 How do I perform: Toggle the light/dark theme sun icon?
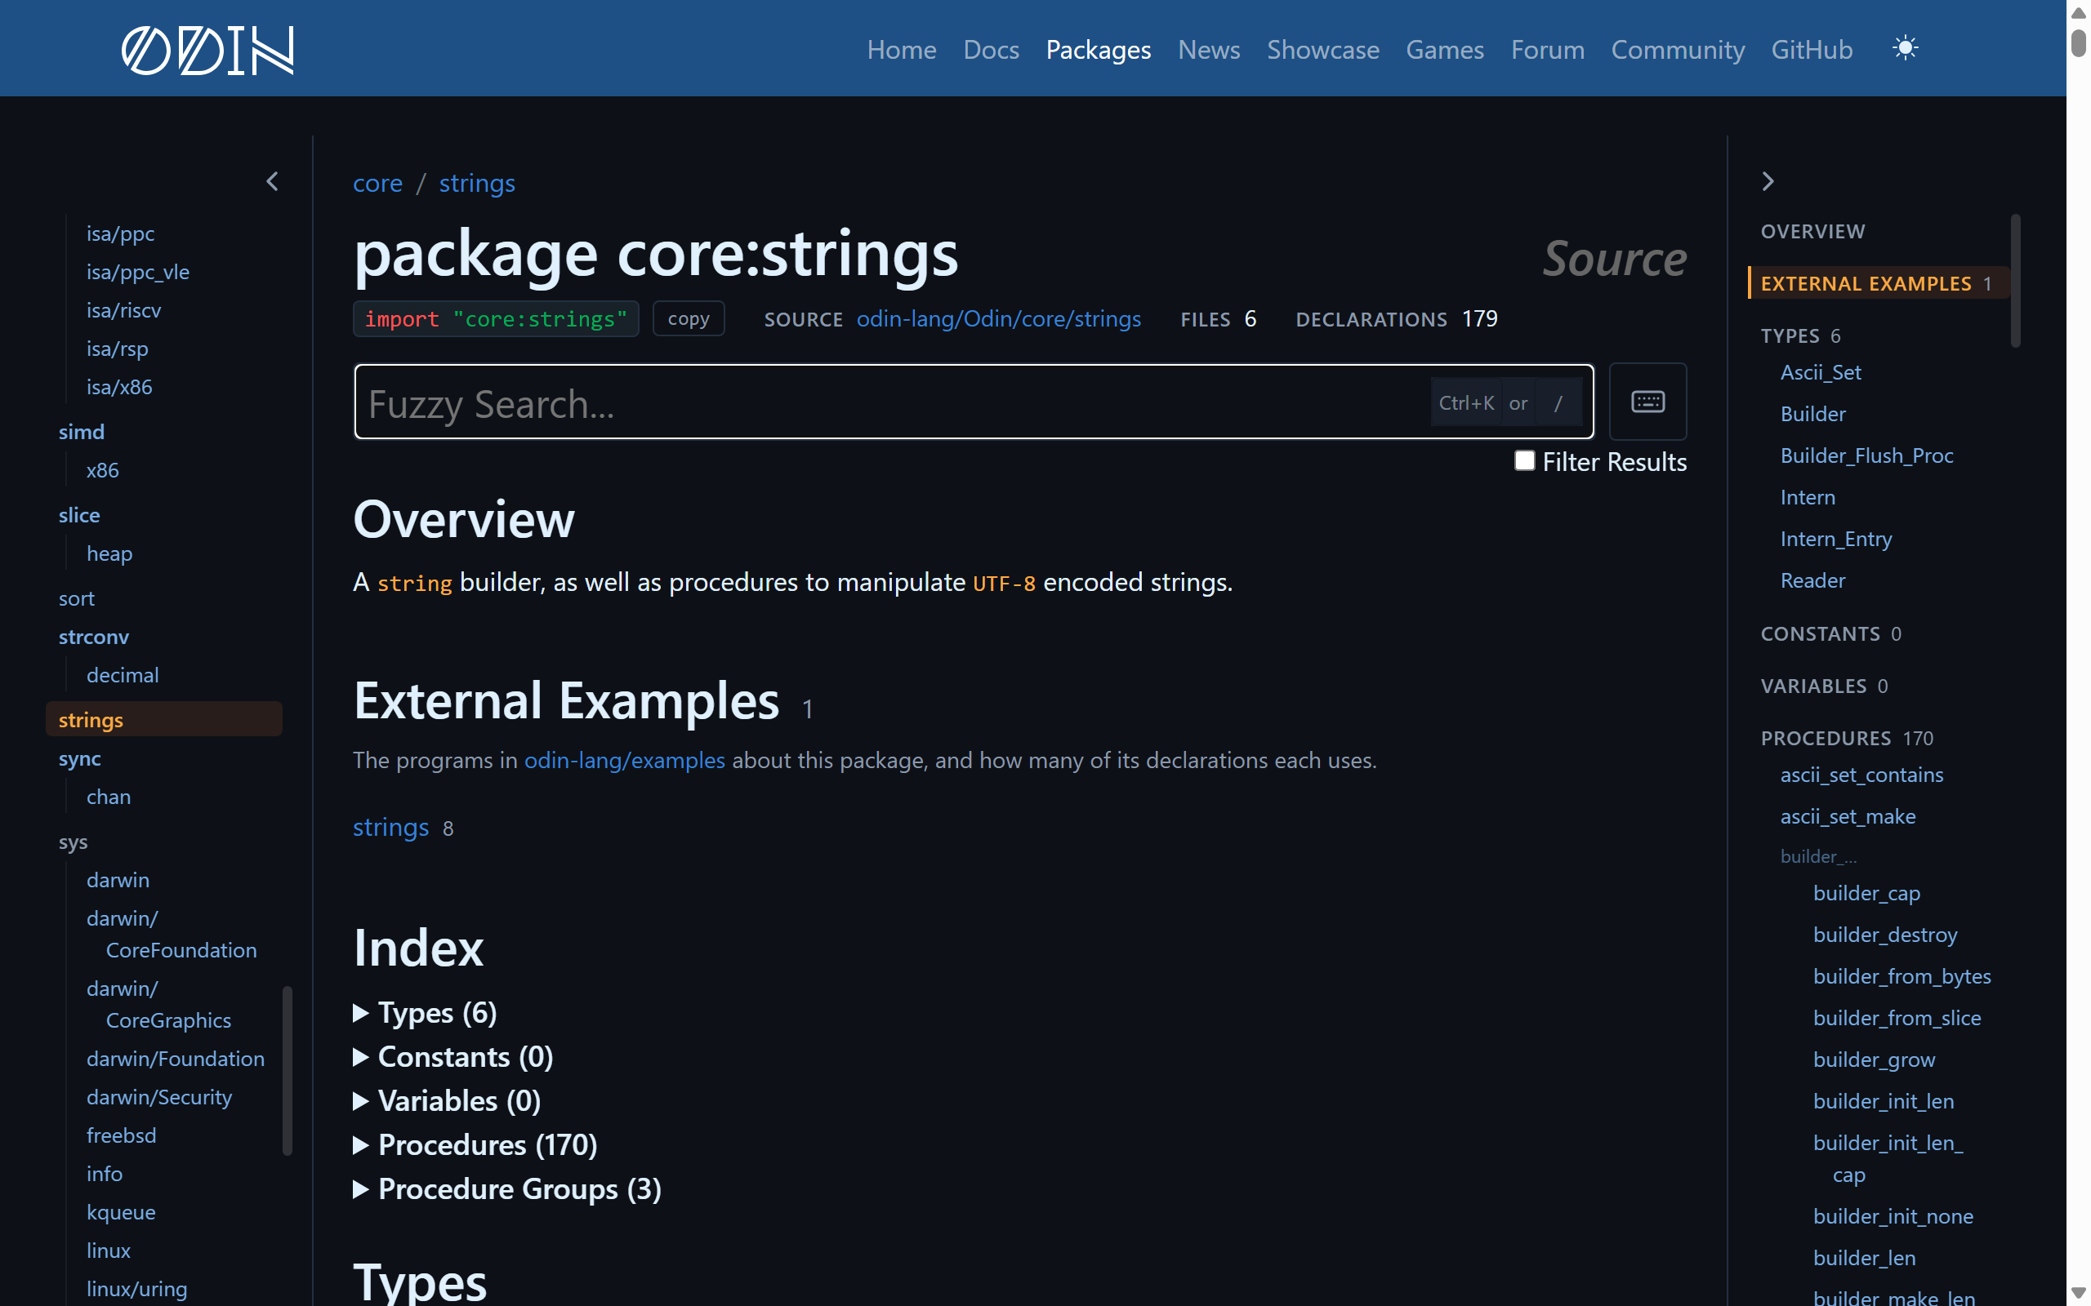pyautogui.click(x=1905, y=47)
